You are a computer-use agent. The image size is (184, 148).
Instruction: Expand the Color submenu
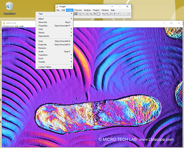pyautogui.click(x=54, y=29)
